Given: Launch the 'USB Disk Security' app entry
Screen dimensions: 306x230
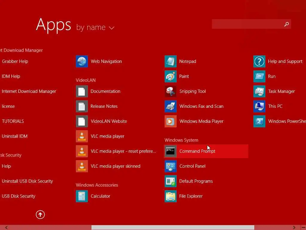Looking at the screenshot, I should tap(19, 196).
